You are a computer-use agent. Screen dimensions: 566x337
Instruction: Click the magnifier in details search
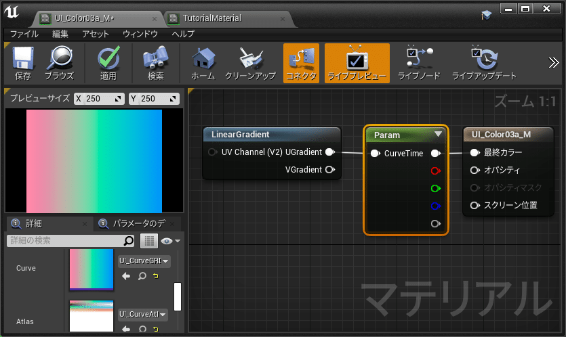(129, 240)
